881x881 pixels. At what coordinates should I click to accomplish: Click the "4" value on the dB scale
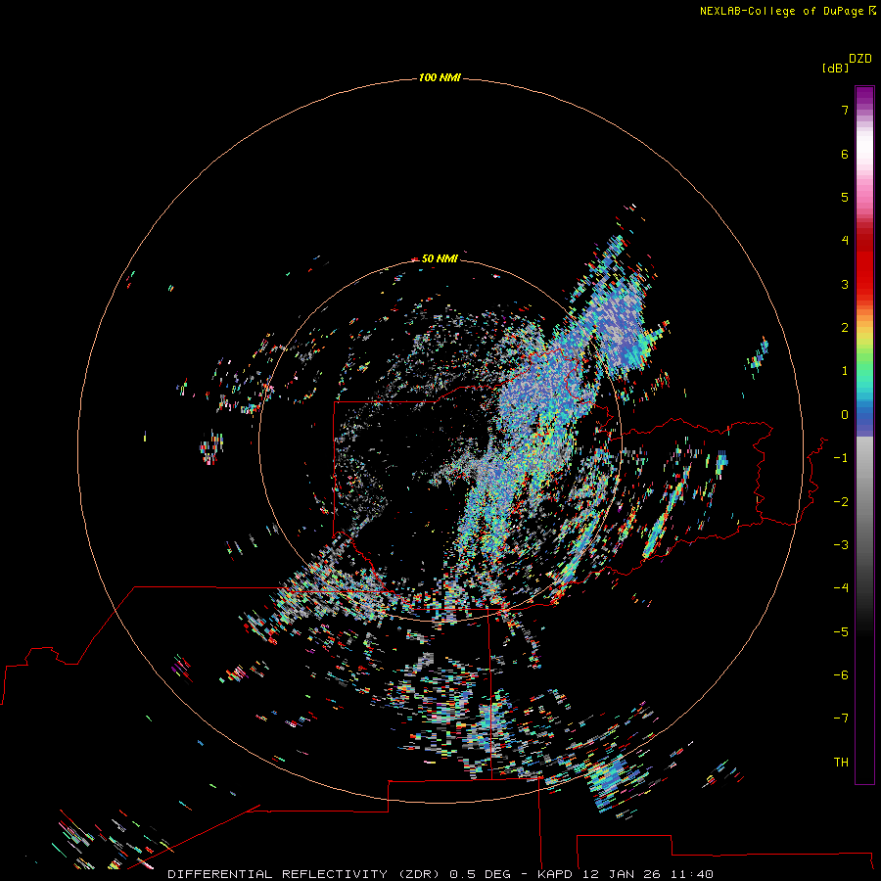[845, 241]
